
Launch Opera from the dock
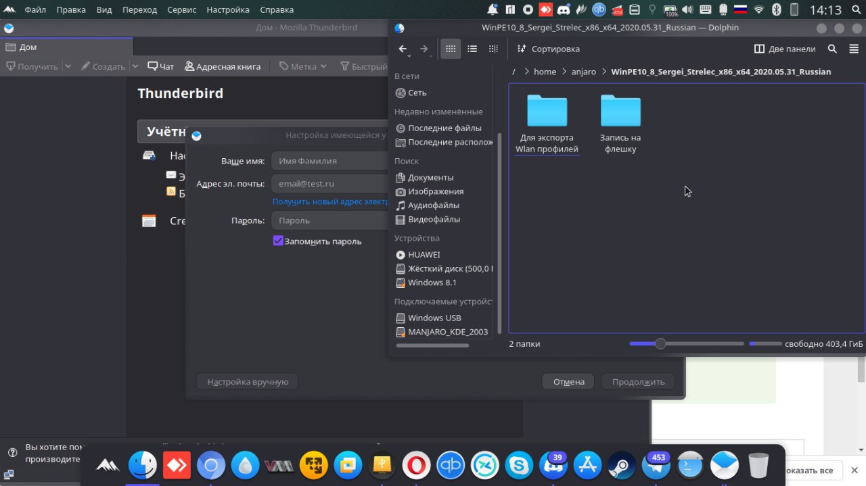[416, 465]
